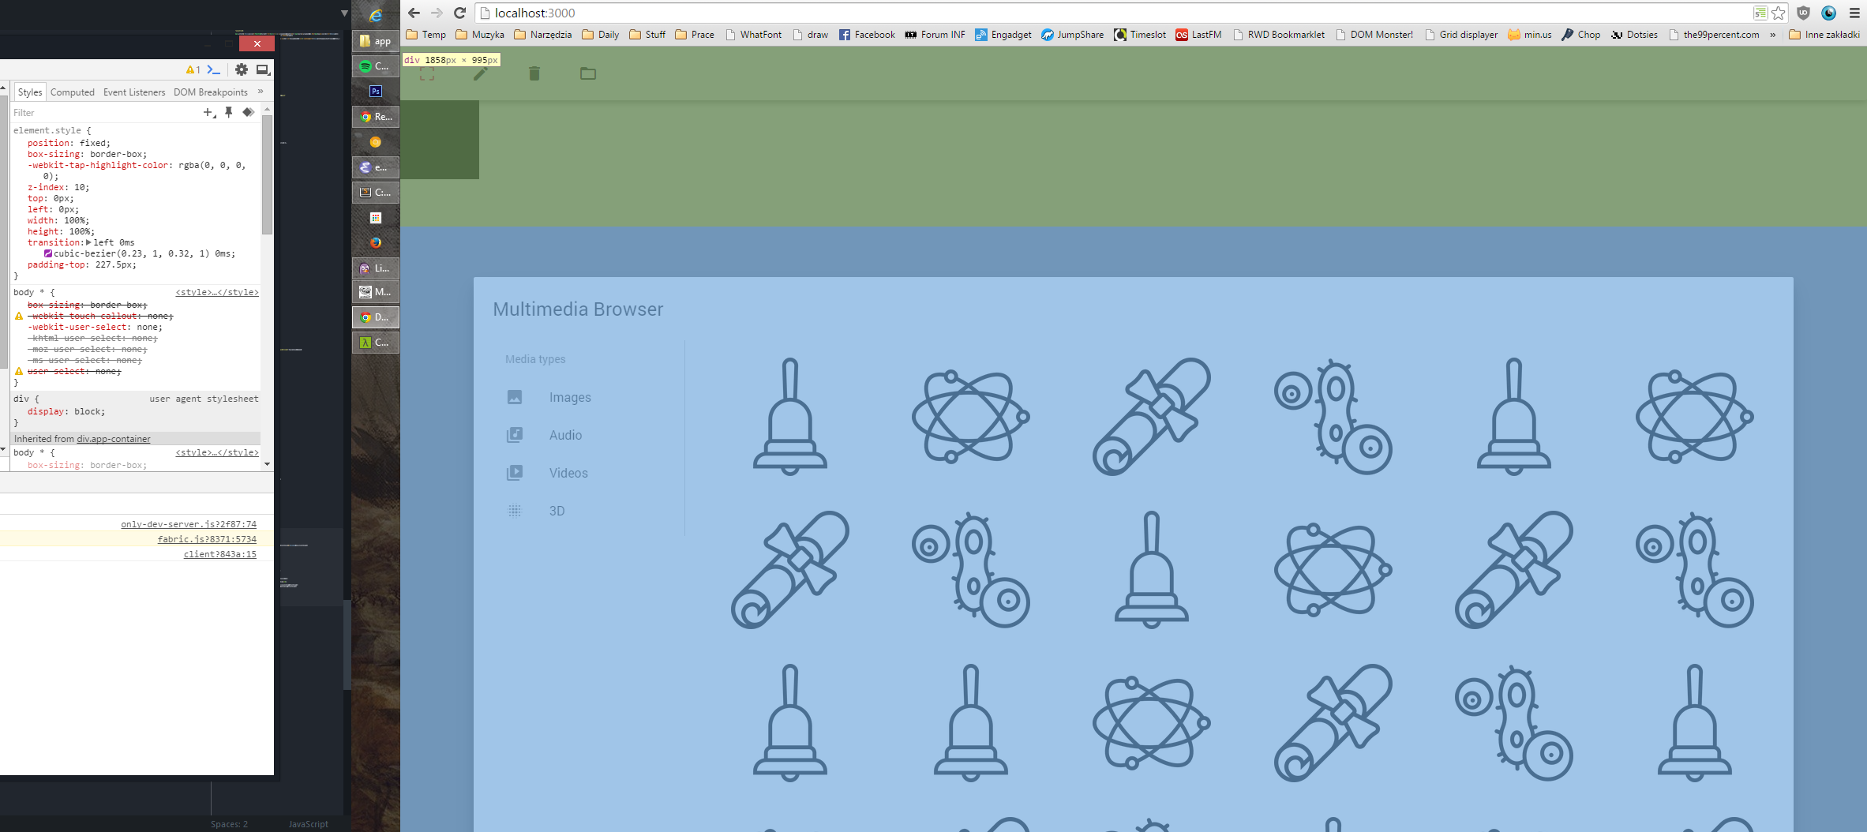
Task: Click the trash delete icon in app toolbar
Action: (534, 73)
